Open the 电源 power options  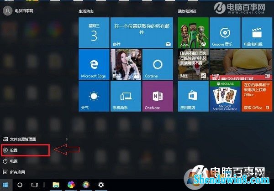10,161
